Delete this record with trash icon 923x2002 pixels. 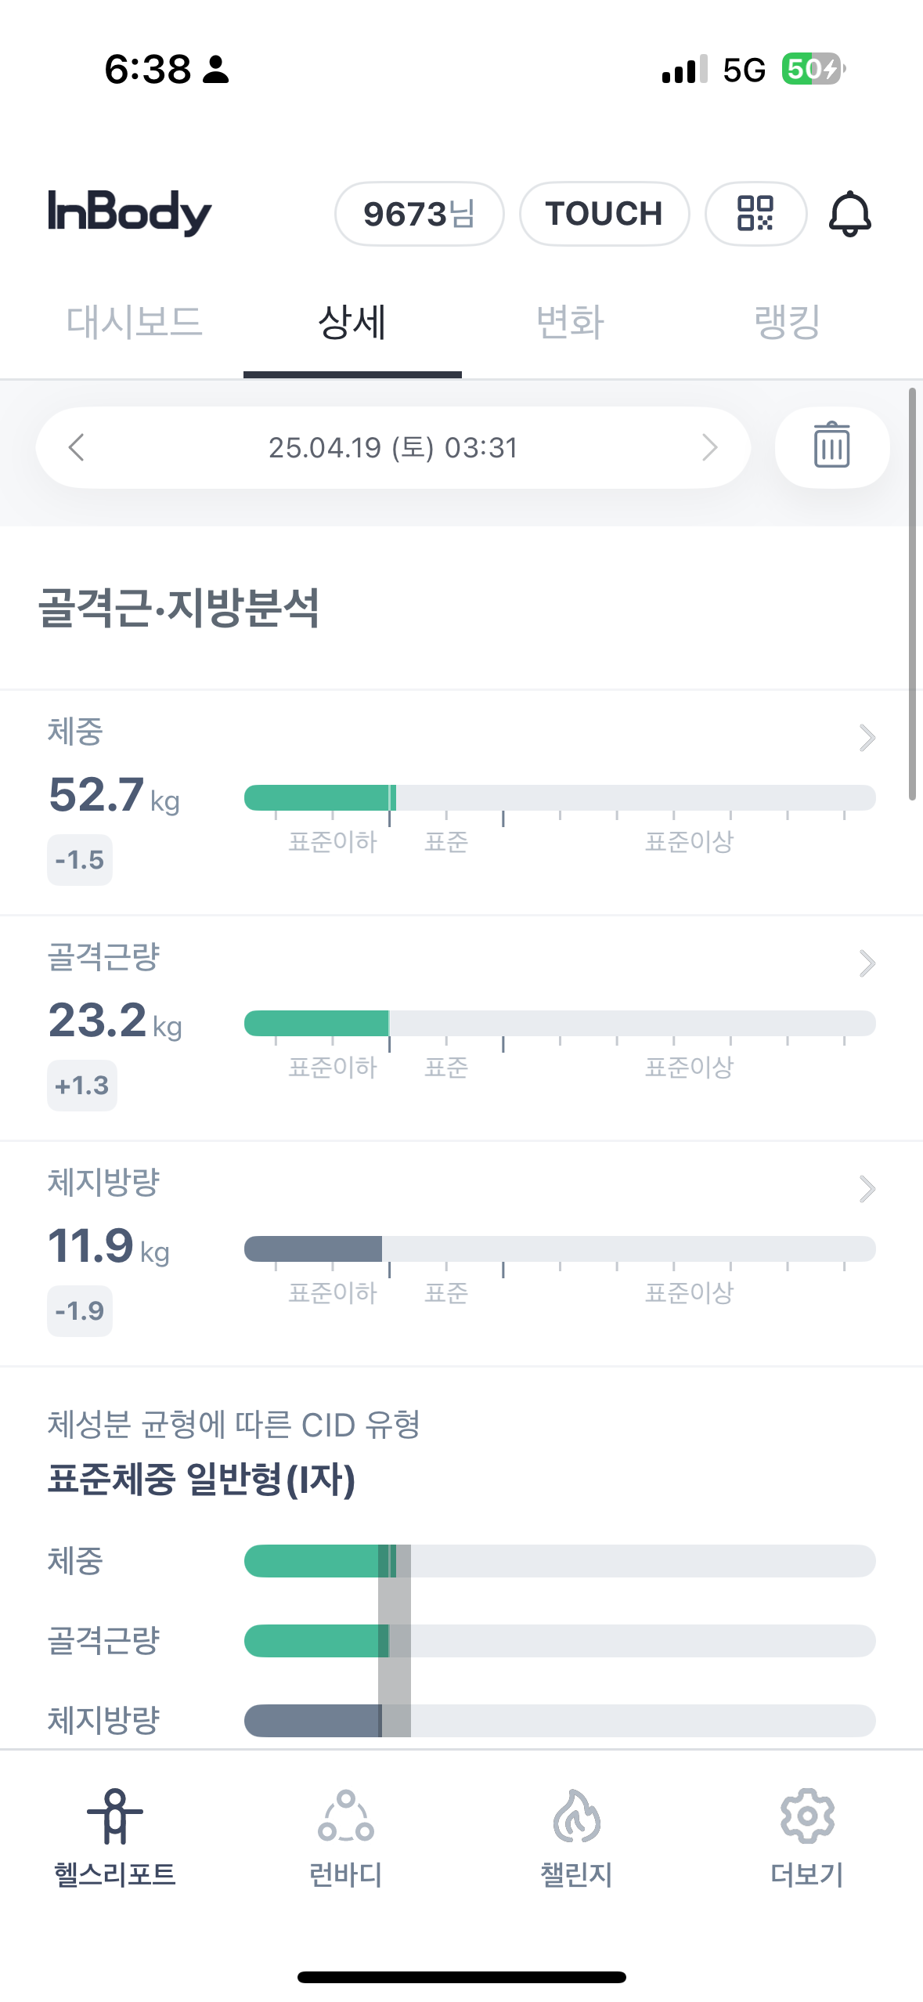[831, 446]
